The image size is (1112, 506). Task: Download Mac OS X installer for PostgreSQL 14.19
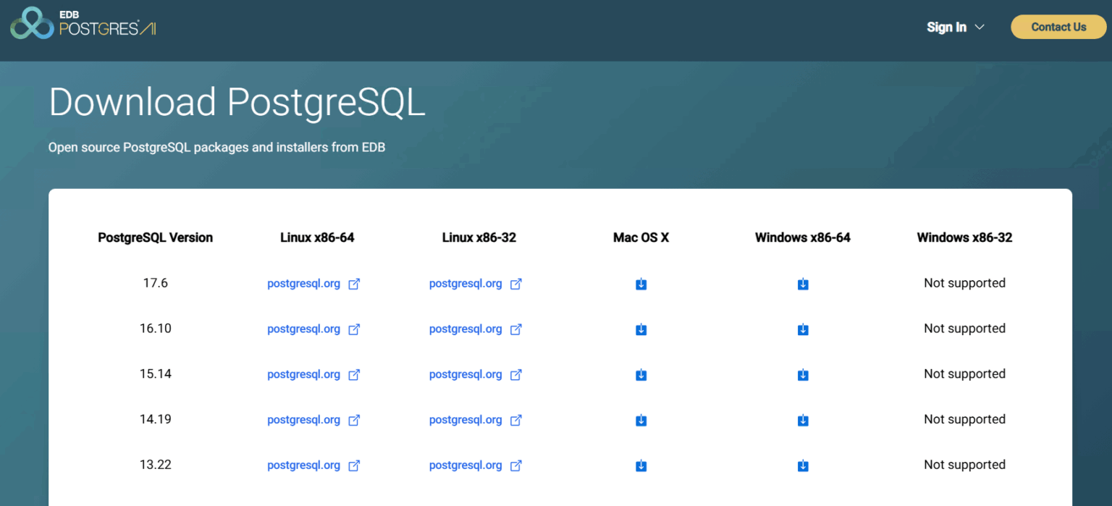[x=641, y=420]
